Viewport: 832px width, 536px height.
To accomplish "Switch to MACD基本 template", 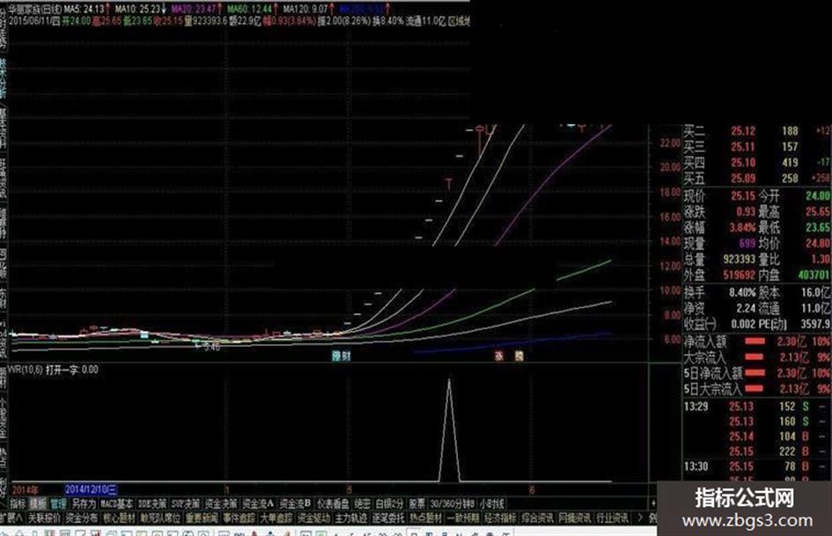I will [x=116, y=503].
